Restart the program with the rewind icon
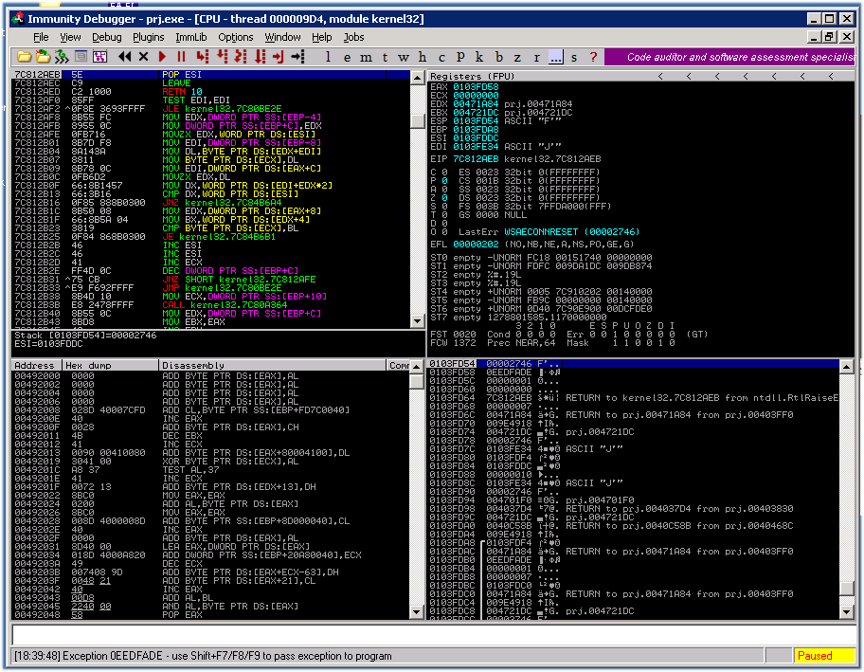864x672 pixels. coord(124,57)
